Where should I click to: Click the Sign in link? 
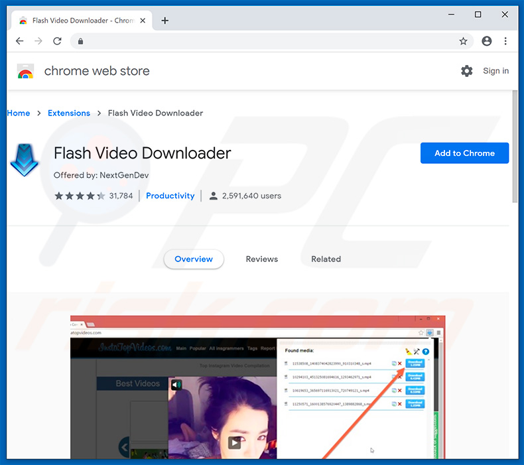coord(495,71)
